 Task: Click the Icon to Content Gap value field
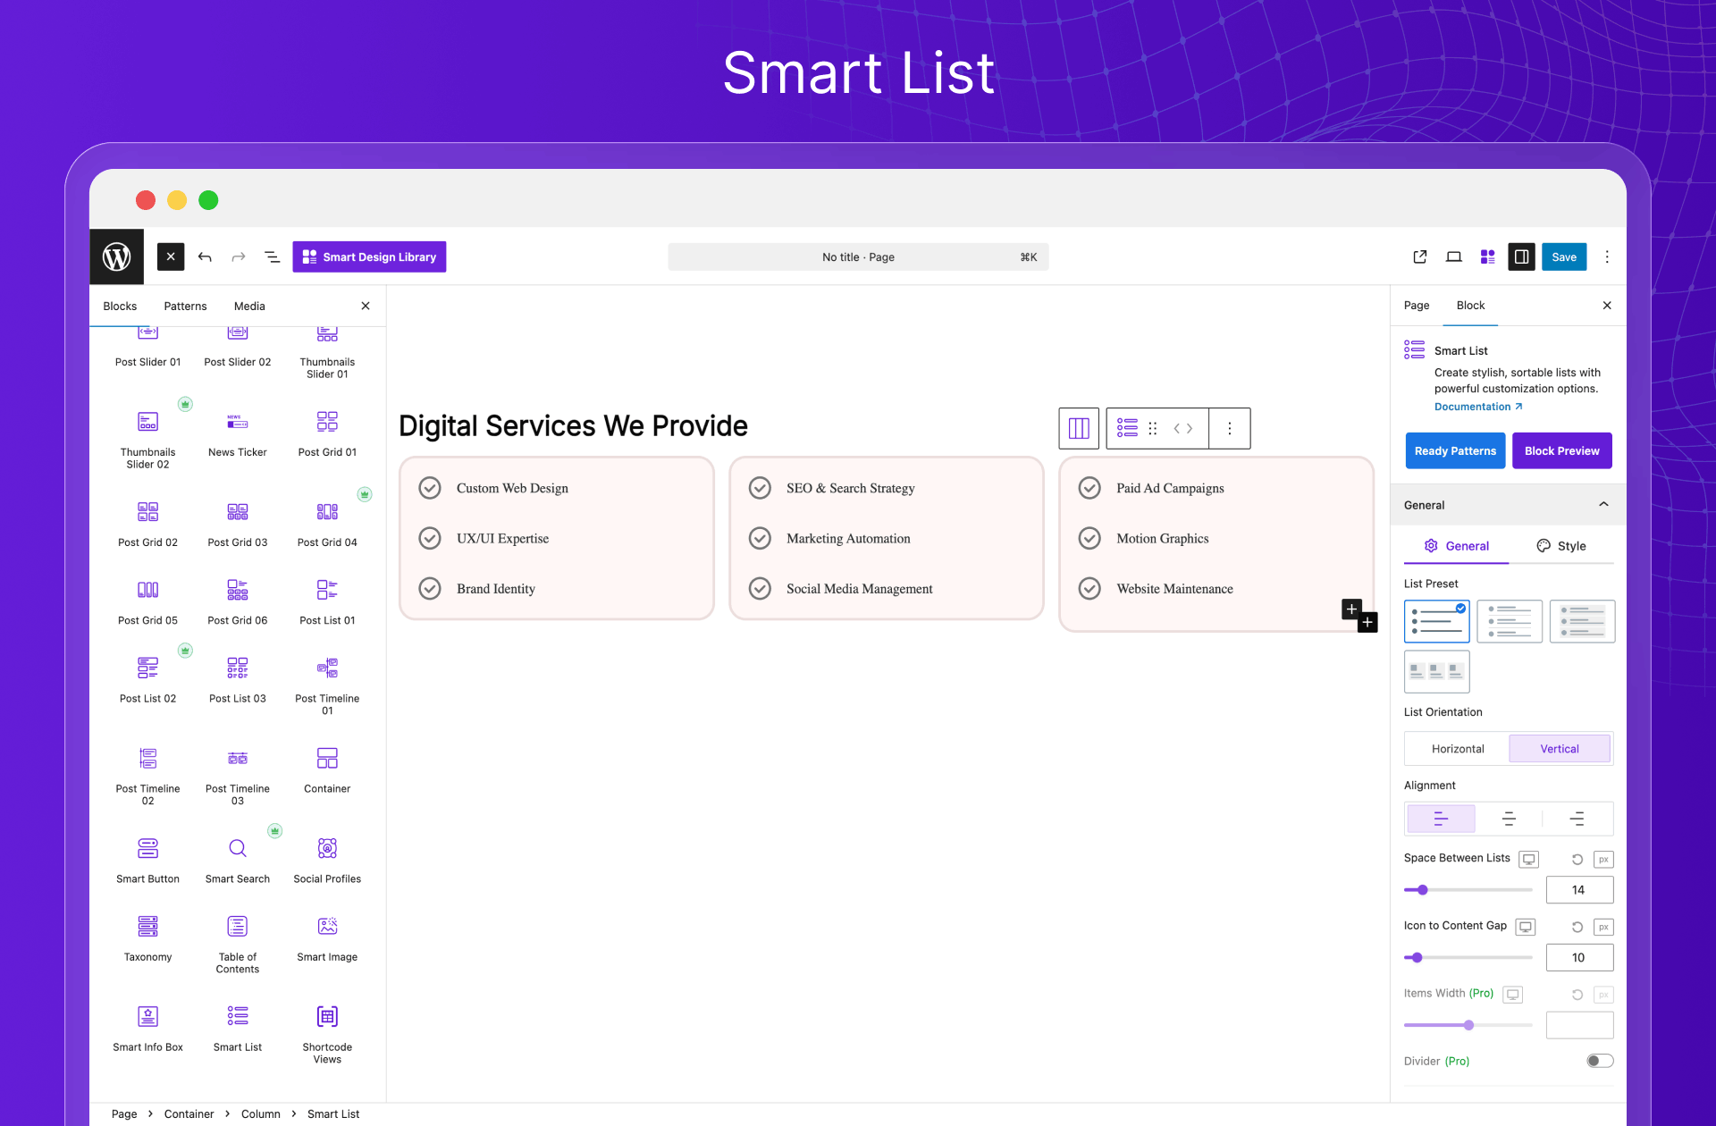click(1578, 957)
